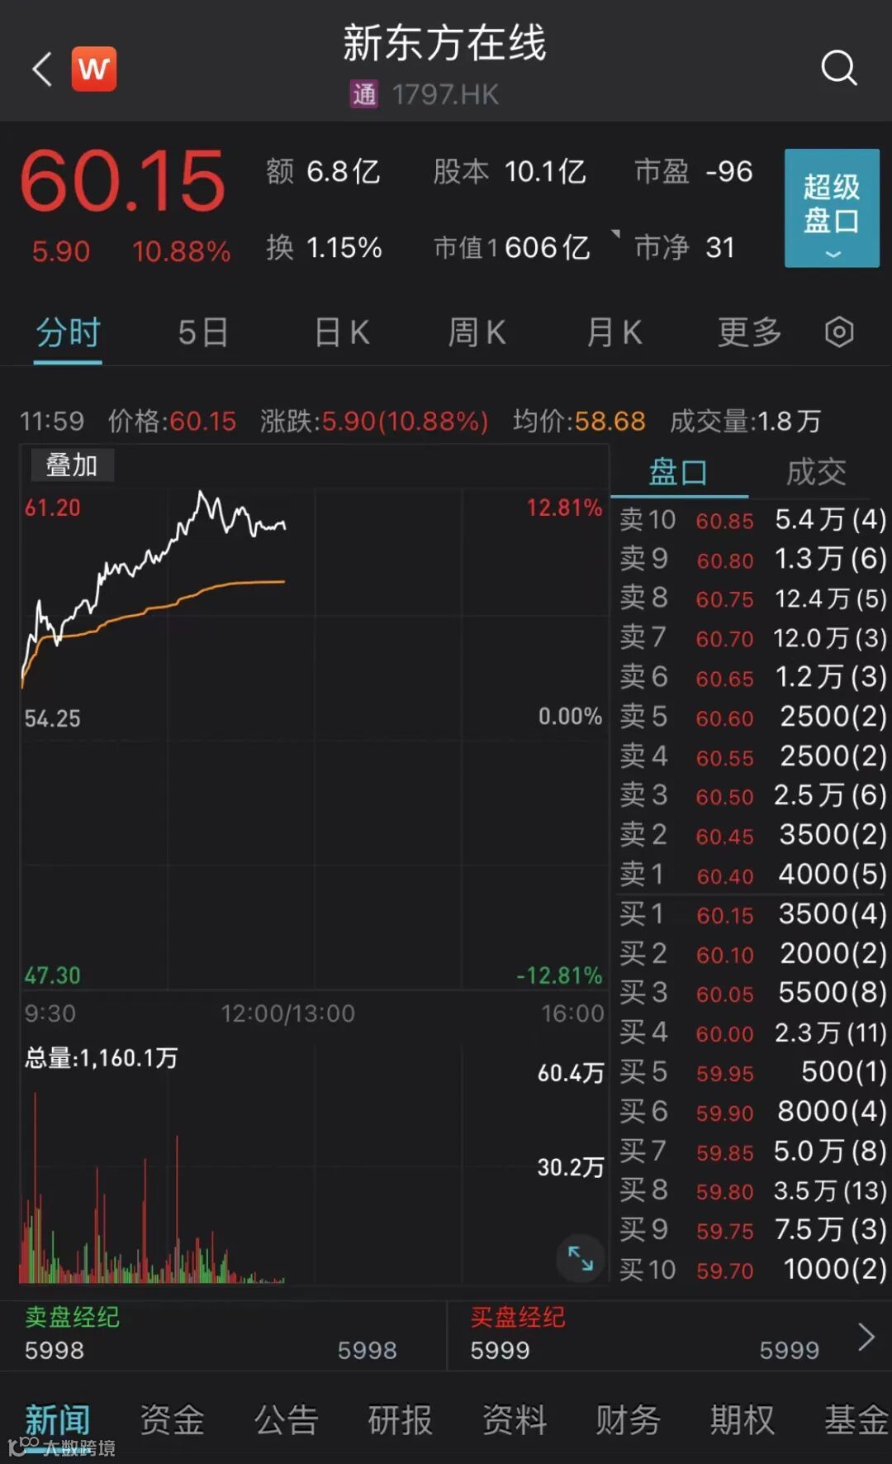This screenshot has height=1464, width=892.
Task: Select the 卖8 row at 60.75
Action: 752,598
